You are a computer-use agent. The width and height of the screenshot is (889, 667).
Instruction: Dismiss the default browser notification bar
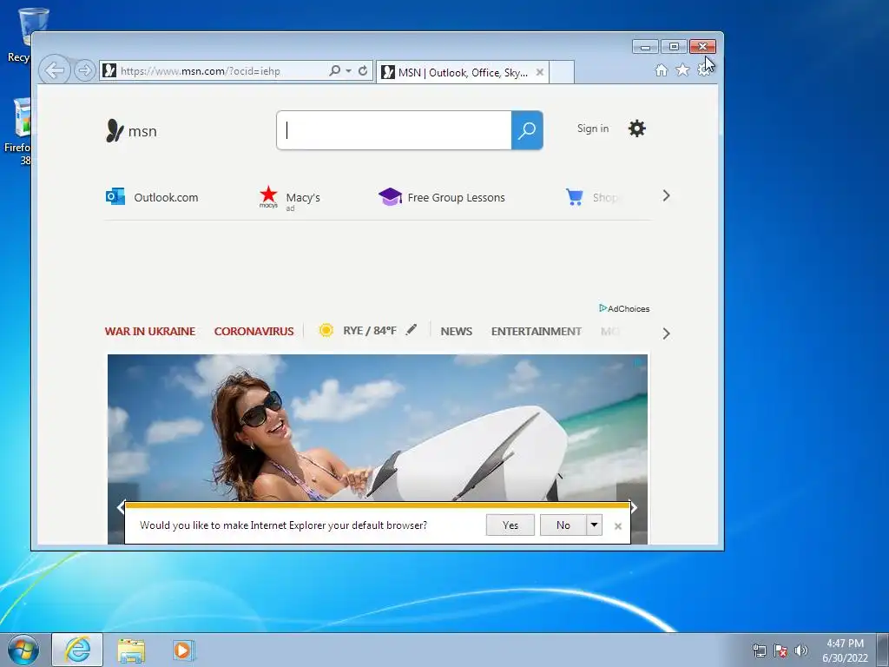click(618, 526)
